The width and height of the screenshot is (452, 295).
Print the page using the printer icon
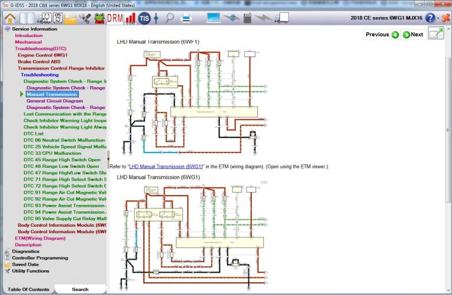(x=186, y=18)
